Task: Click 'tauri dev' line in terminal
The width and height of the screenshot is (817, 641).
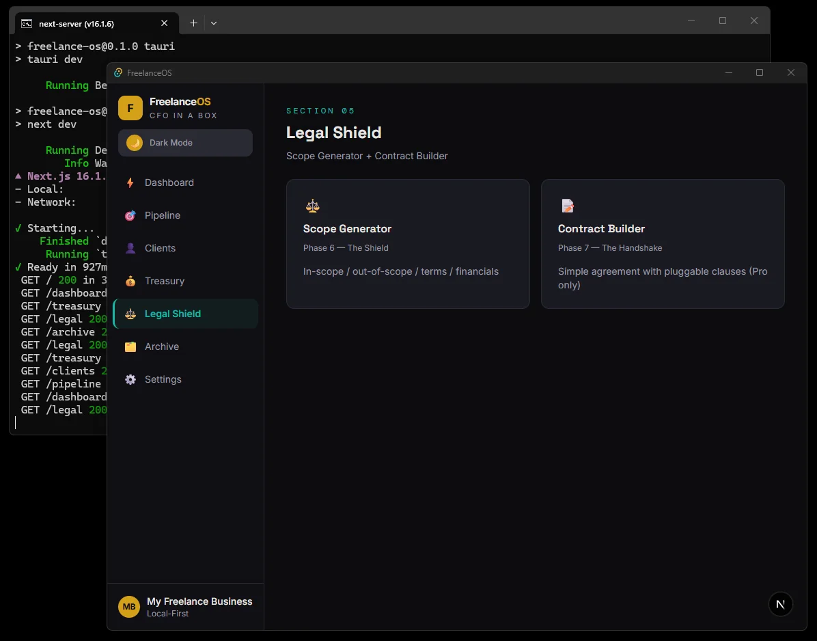Action: pyautogui.click(x=49, y=59)
